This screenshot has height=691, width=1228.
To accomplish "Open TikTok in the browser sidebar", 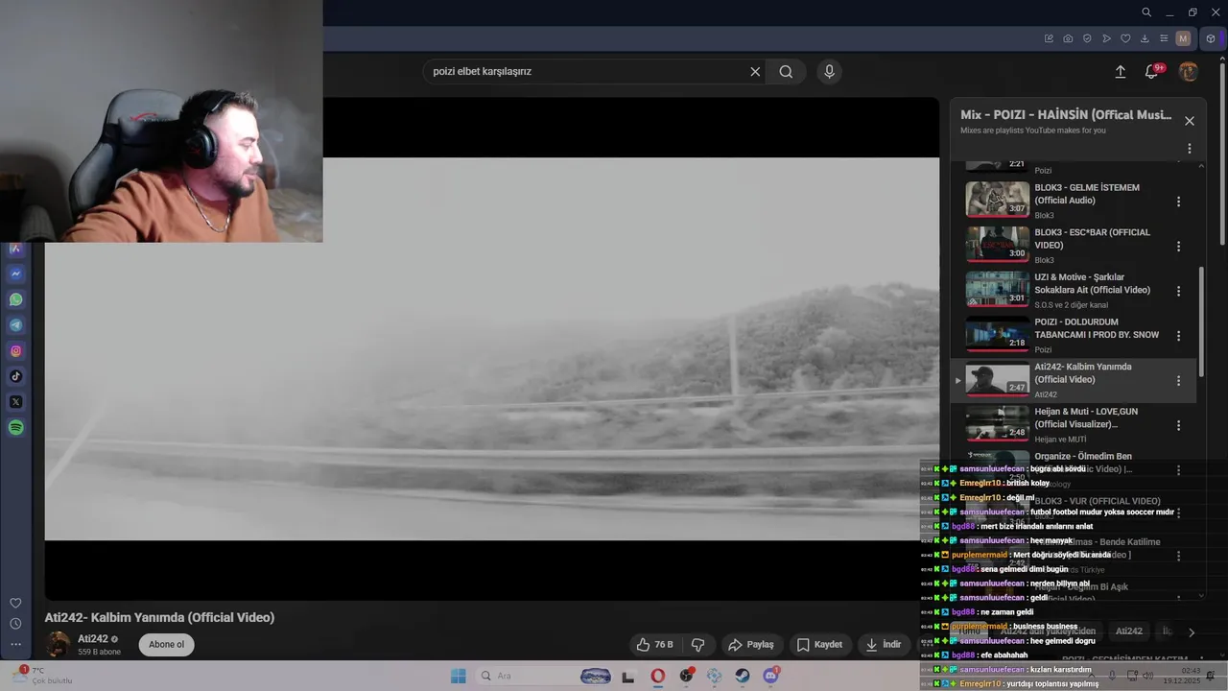I will tap(15, 376).
